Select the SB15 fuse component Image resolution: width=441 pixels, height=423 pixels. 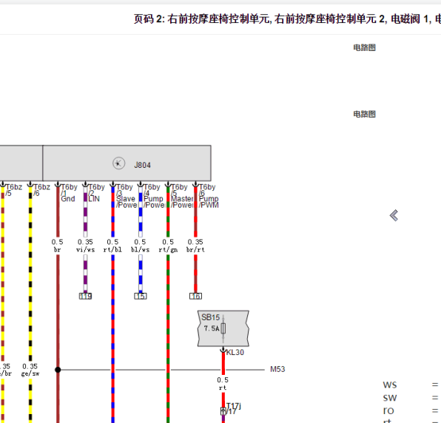click(223, 328)
